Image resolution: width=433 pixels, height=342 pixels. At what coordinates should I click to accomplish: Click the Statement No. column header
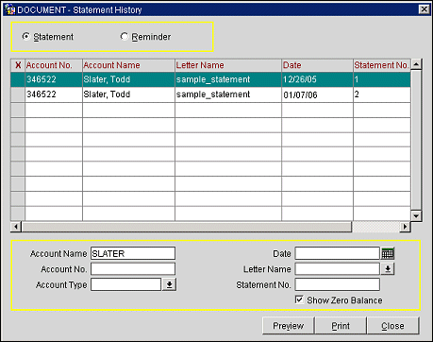(x=382, y=65)
